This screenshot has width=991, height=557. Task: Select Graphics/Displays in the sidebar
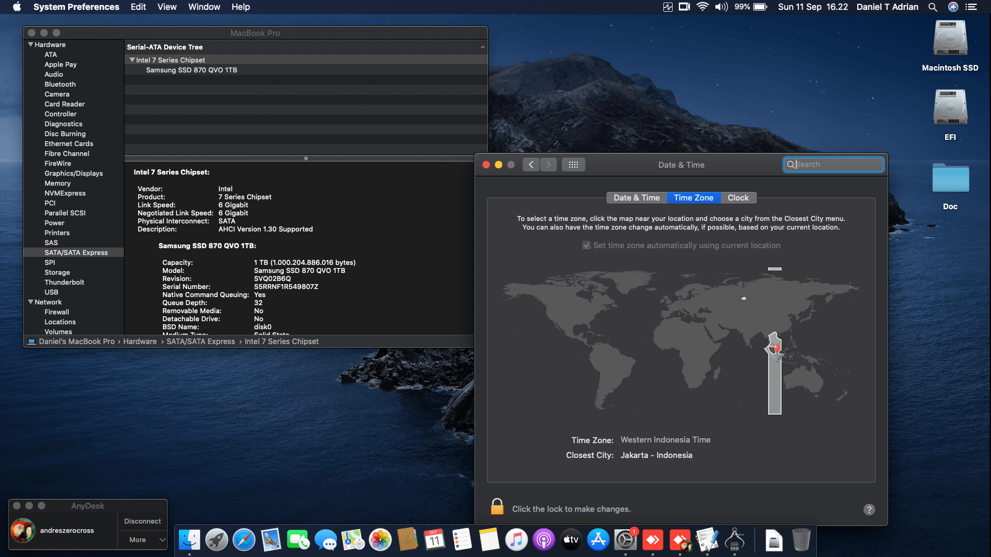tap(74, 173)
